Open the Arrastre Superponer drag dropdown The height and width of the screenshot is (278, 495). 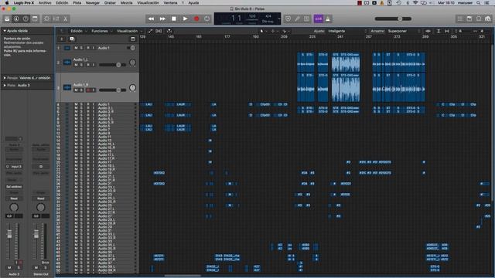404,31
